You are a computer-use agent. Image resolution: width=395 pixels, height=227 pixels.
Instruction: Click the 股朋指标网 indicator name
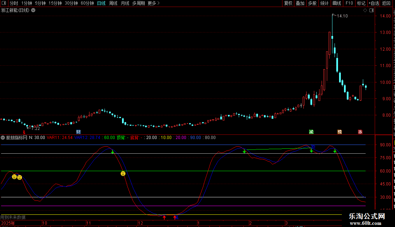tap(17, 138)
